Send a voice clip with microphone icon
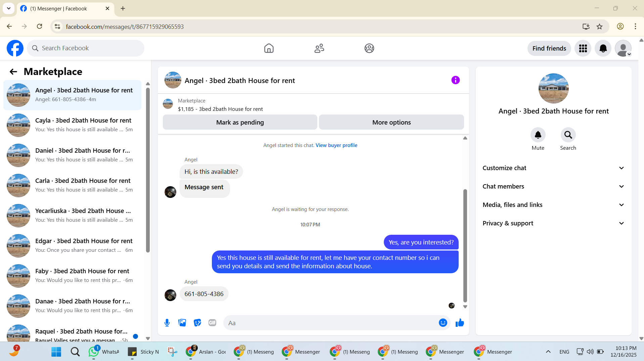Screen dimensions: 644x361 pyautogui.click(x=167, y=323)
